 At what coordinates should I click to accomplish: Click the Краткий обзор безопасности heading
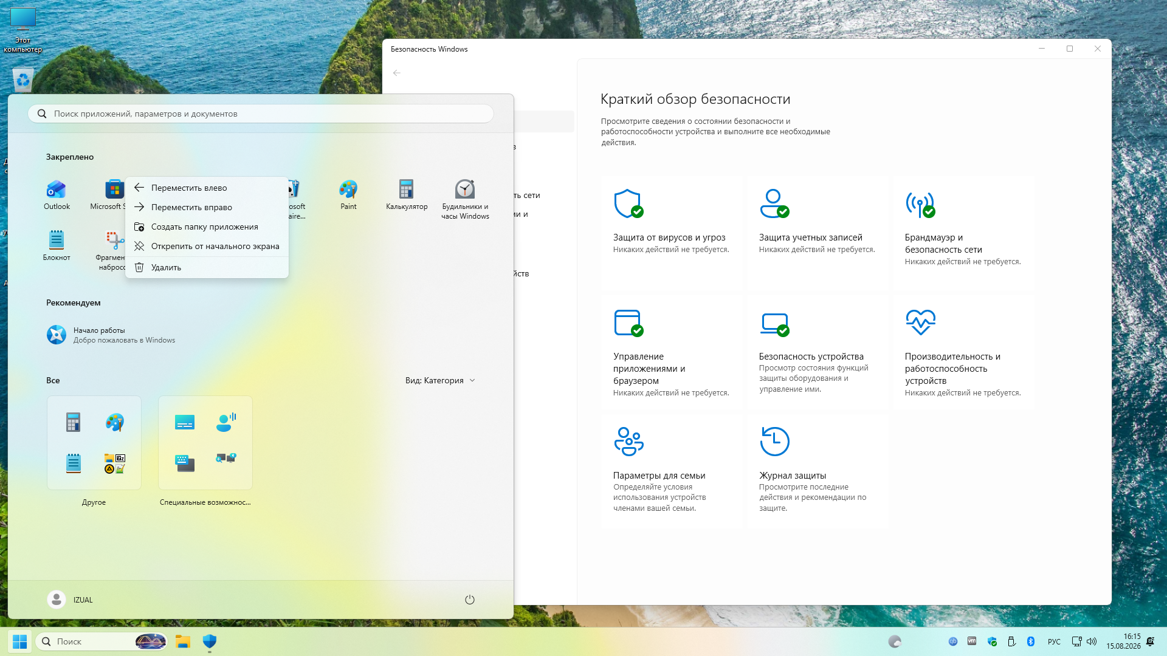click(695, 99)
